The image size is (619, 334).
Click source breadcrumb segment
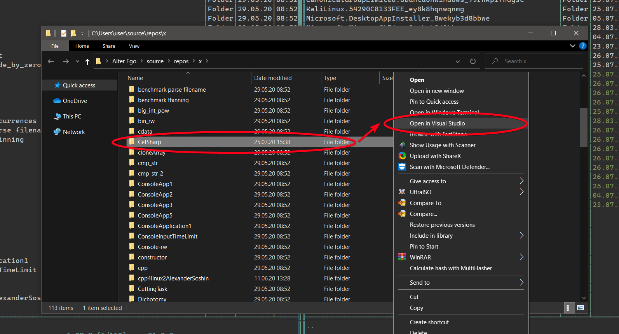(155, 61)
